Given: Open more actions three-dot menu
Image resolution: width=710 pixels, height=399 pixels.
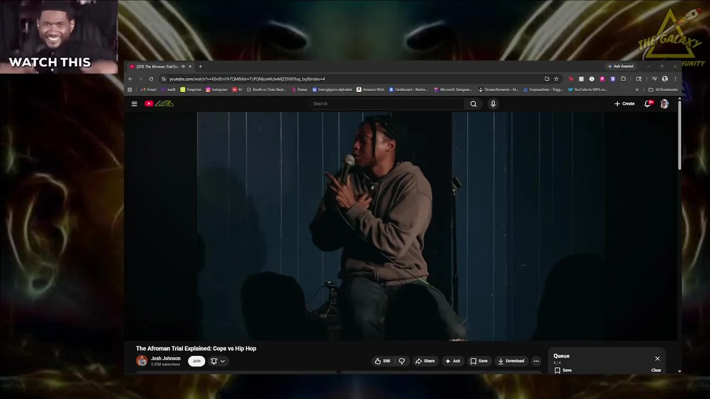Looking at the screenshot, I should pyautogui.click(x=536, y=361).
